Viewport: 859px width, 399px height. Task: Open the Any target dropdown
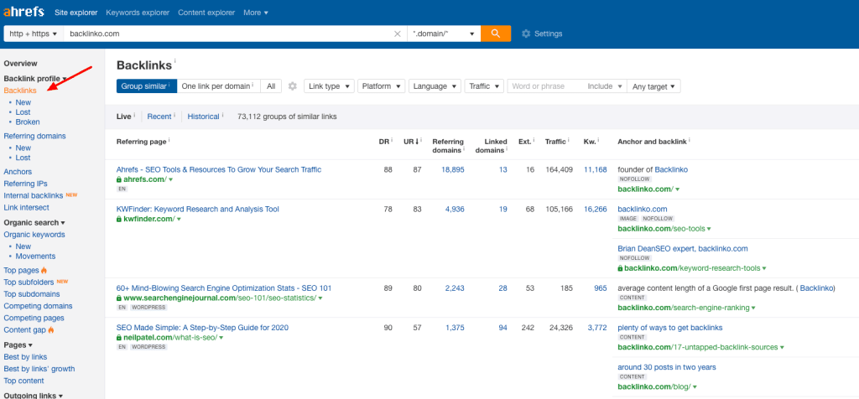(x=653, y=86)
